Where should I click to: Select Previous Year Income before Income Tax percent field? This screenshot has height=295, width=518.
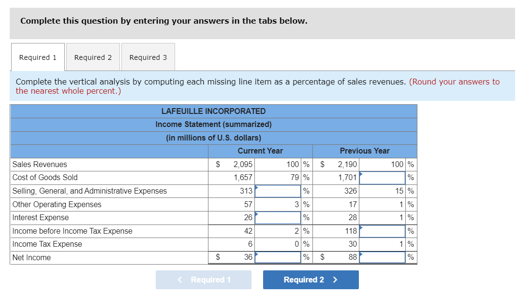(x=382, y=231)
